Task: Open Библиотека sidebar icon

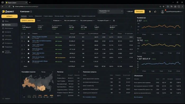Action: tap(3, 39)
